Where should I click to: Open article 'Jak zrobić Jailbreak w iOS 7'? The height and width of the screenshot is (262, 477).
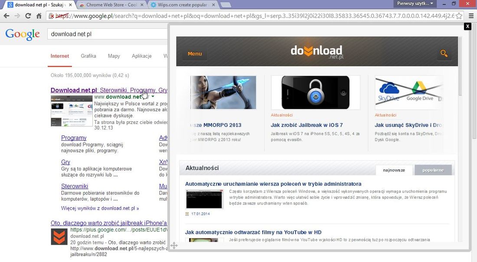pos(307,125)
